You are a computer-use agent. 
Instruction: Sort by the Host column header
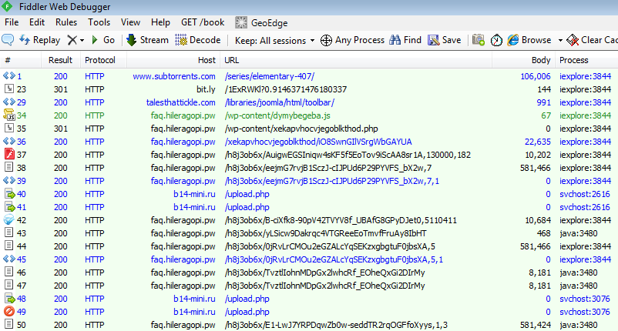pyautogui.click(x=173, y=60)
